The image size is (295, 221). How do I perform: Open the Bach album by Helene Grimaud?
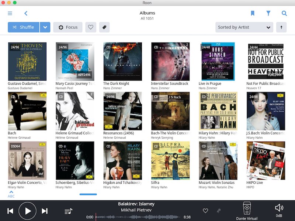pos(27,111)
